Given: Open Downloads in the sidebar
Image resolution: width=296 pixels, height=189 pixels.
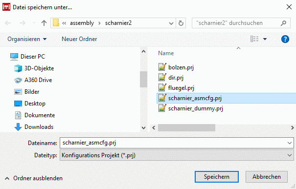Looking at the screenshot, I should [39, 127].
